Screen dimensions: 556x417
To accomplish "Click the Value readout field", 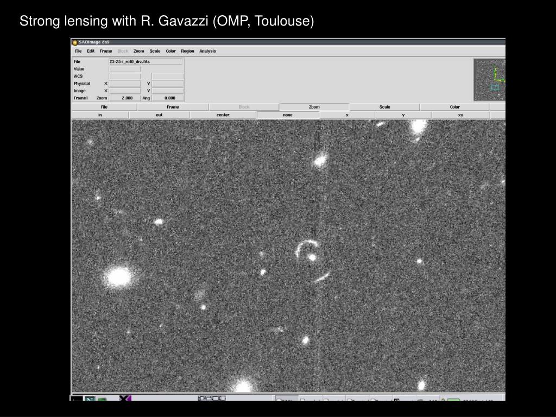I will [x=124, y=69].
